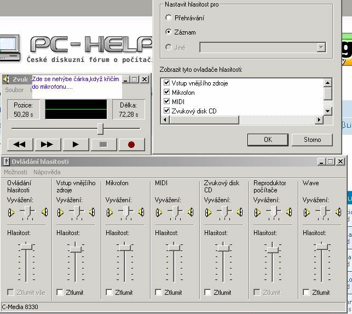Click the Sound Recorder speaker icon in title bar
This screenshot has height=314, width=352.
(7, 79)
